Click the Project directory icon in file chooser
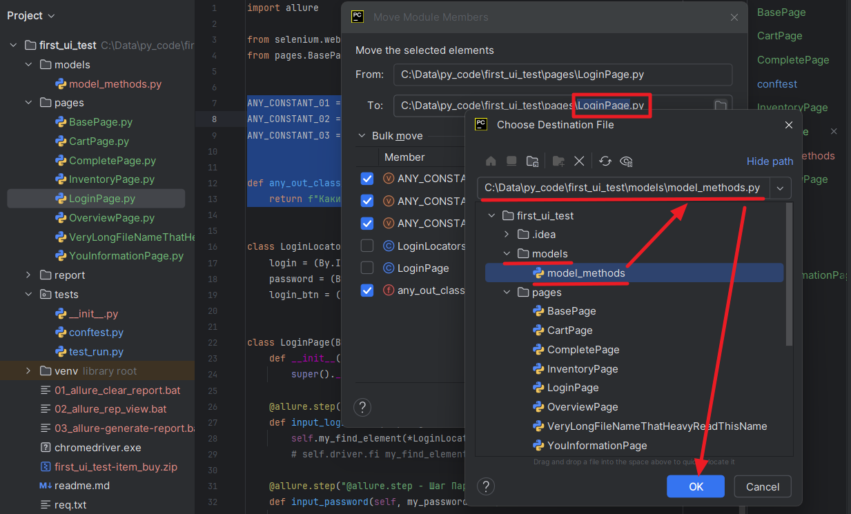Viewport: 851px width, 514px height. [x=532, y=161]
